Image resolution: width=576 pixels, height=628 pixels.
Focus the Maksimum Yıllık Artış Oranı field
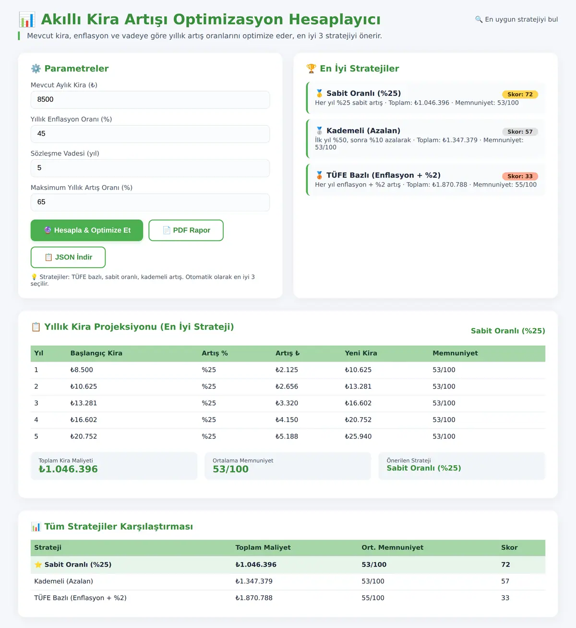(150, 202)
